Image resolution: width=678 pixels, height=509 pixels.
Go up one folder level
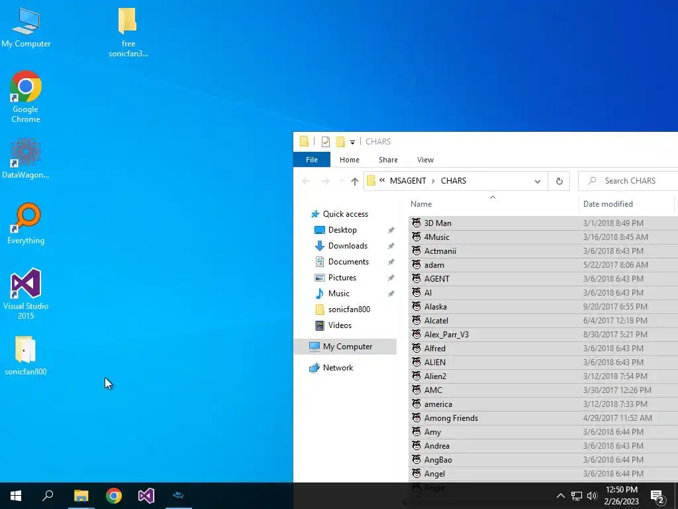[355, 182]
